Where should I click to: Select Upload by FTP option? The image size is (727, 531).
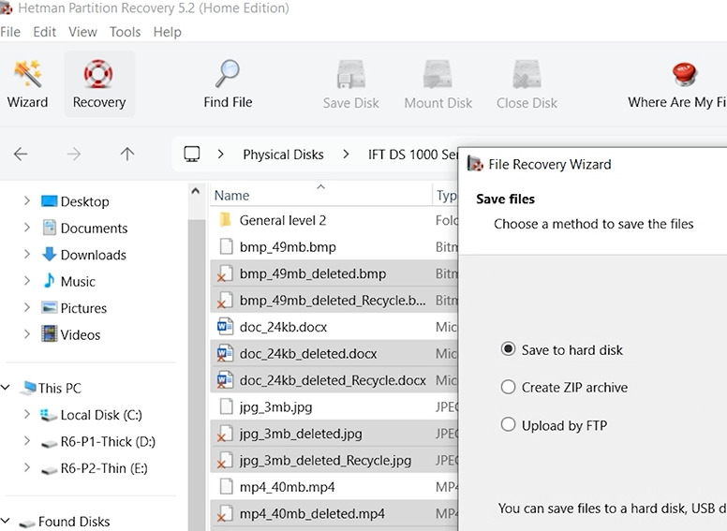[x=508, y=424]
